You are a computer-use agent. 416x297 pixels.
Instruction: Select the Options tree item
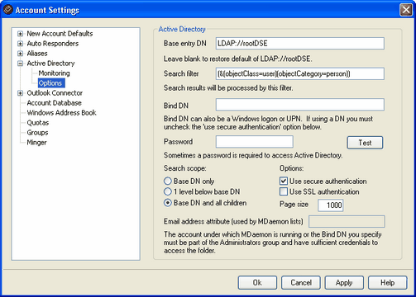[51, 83]
